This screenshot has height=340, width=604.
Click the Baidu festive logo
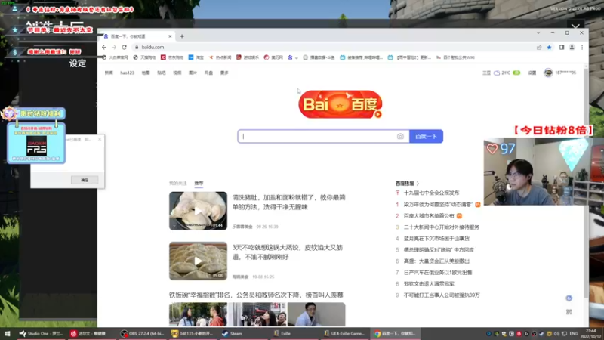tap(341, 104)
